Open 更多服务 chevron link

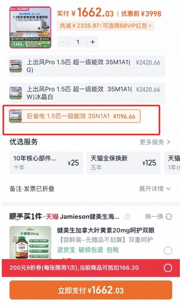pyautogui.click(x=155, y=142)
